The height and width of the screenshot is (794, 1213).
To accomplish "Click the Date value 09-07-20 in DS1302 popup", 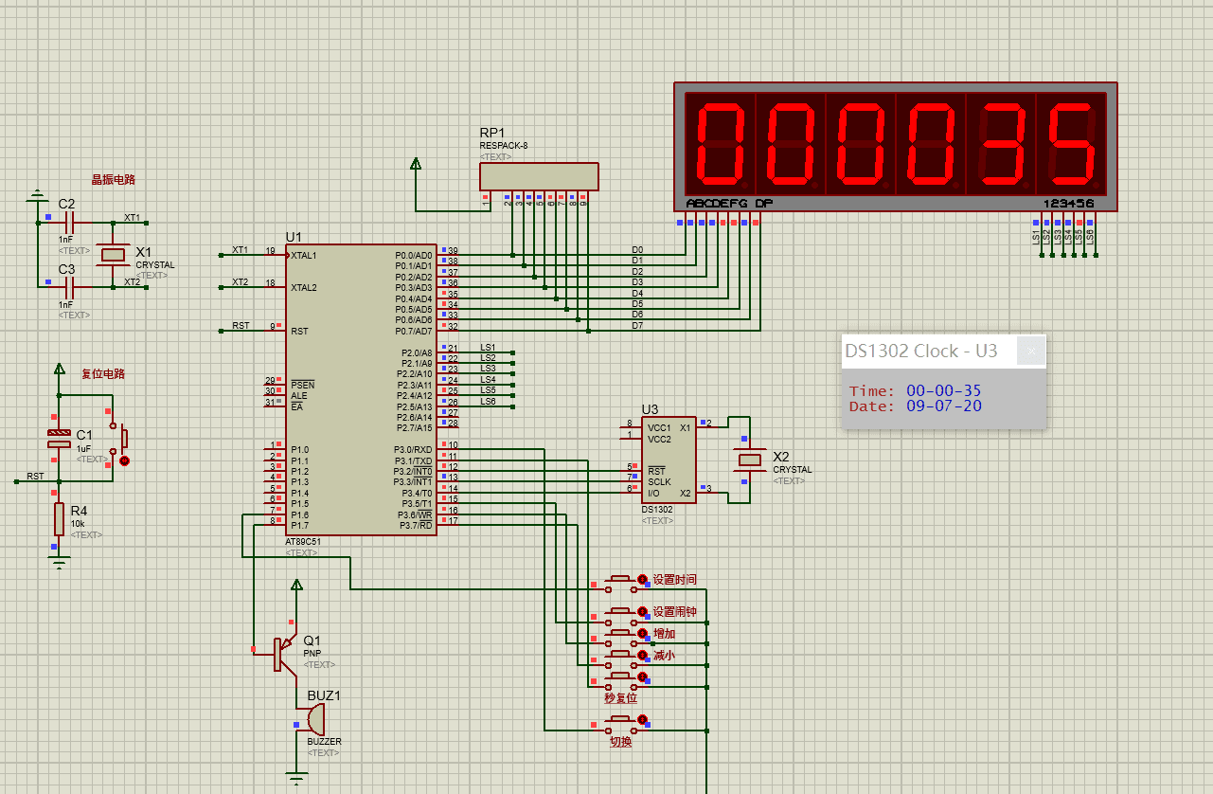I will (x=944, y=406).
